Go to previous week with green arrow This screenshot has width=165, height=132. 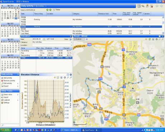pyautogui.click(x=47, y=10)
